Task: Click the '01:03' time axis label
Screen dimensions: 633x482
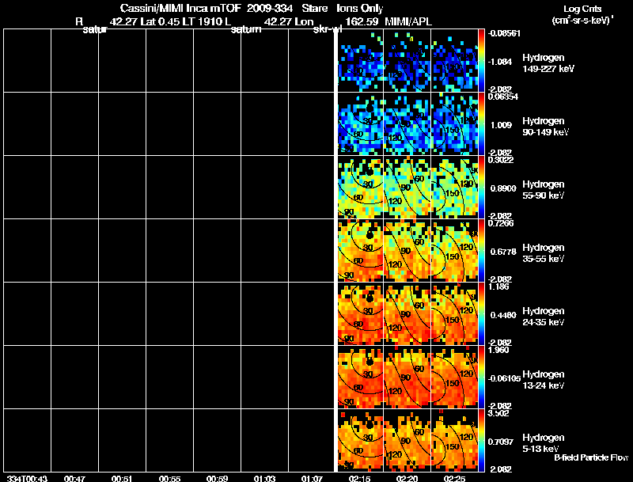Action: point(264,479)
